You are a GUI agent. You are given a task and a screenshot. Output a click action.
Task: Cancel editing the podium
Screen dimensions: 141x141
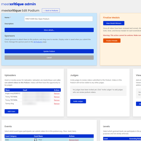pos(49,58)
